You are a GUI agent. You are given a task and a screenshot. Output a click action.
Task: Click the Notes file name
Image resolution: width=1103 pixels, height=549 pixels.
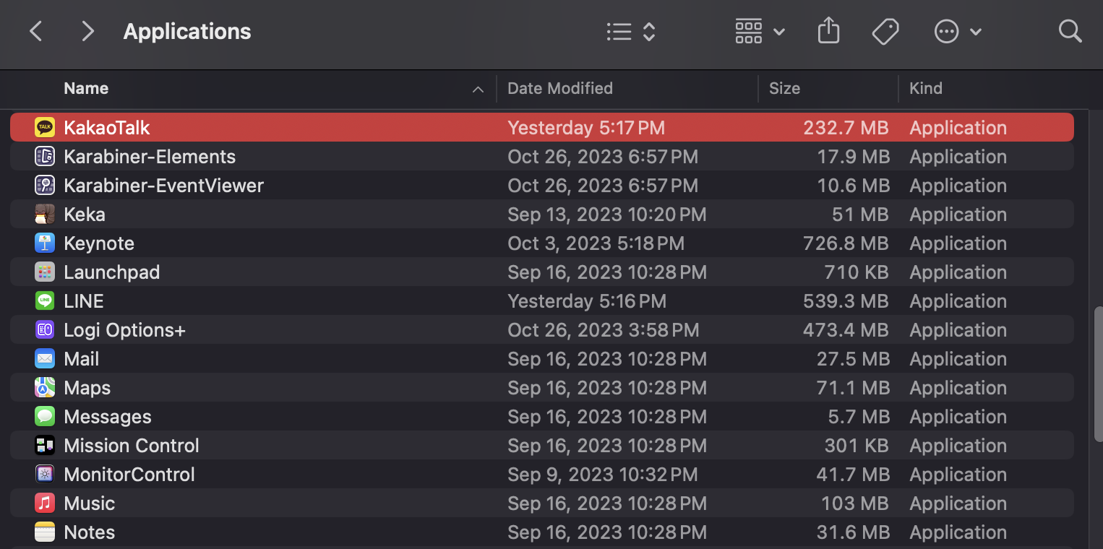(x=90, y=532)
